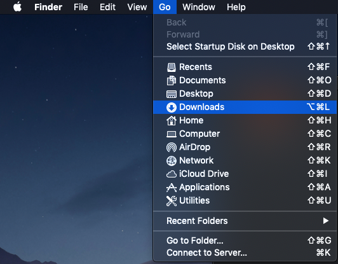Open the Window menu
Screen dimensions: 338x264
pos(198,7)
